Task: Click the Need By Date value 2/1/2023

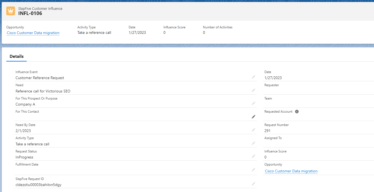Action: (23, 131)
